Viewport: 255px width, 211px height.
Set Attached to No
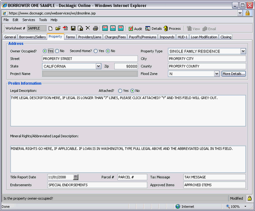(x=132, y=91)
